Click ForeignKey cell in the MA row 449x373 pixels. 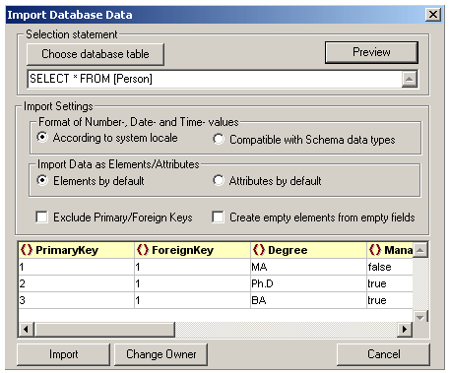[193, 267]
